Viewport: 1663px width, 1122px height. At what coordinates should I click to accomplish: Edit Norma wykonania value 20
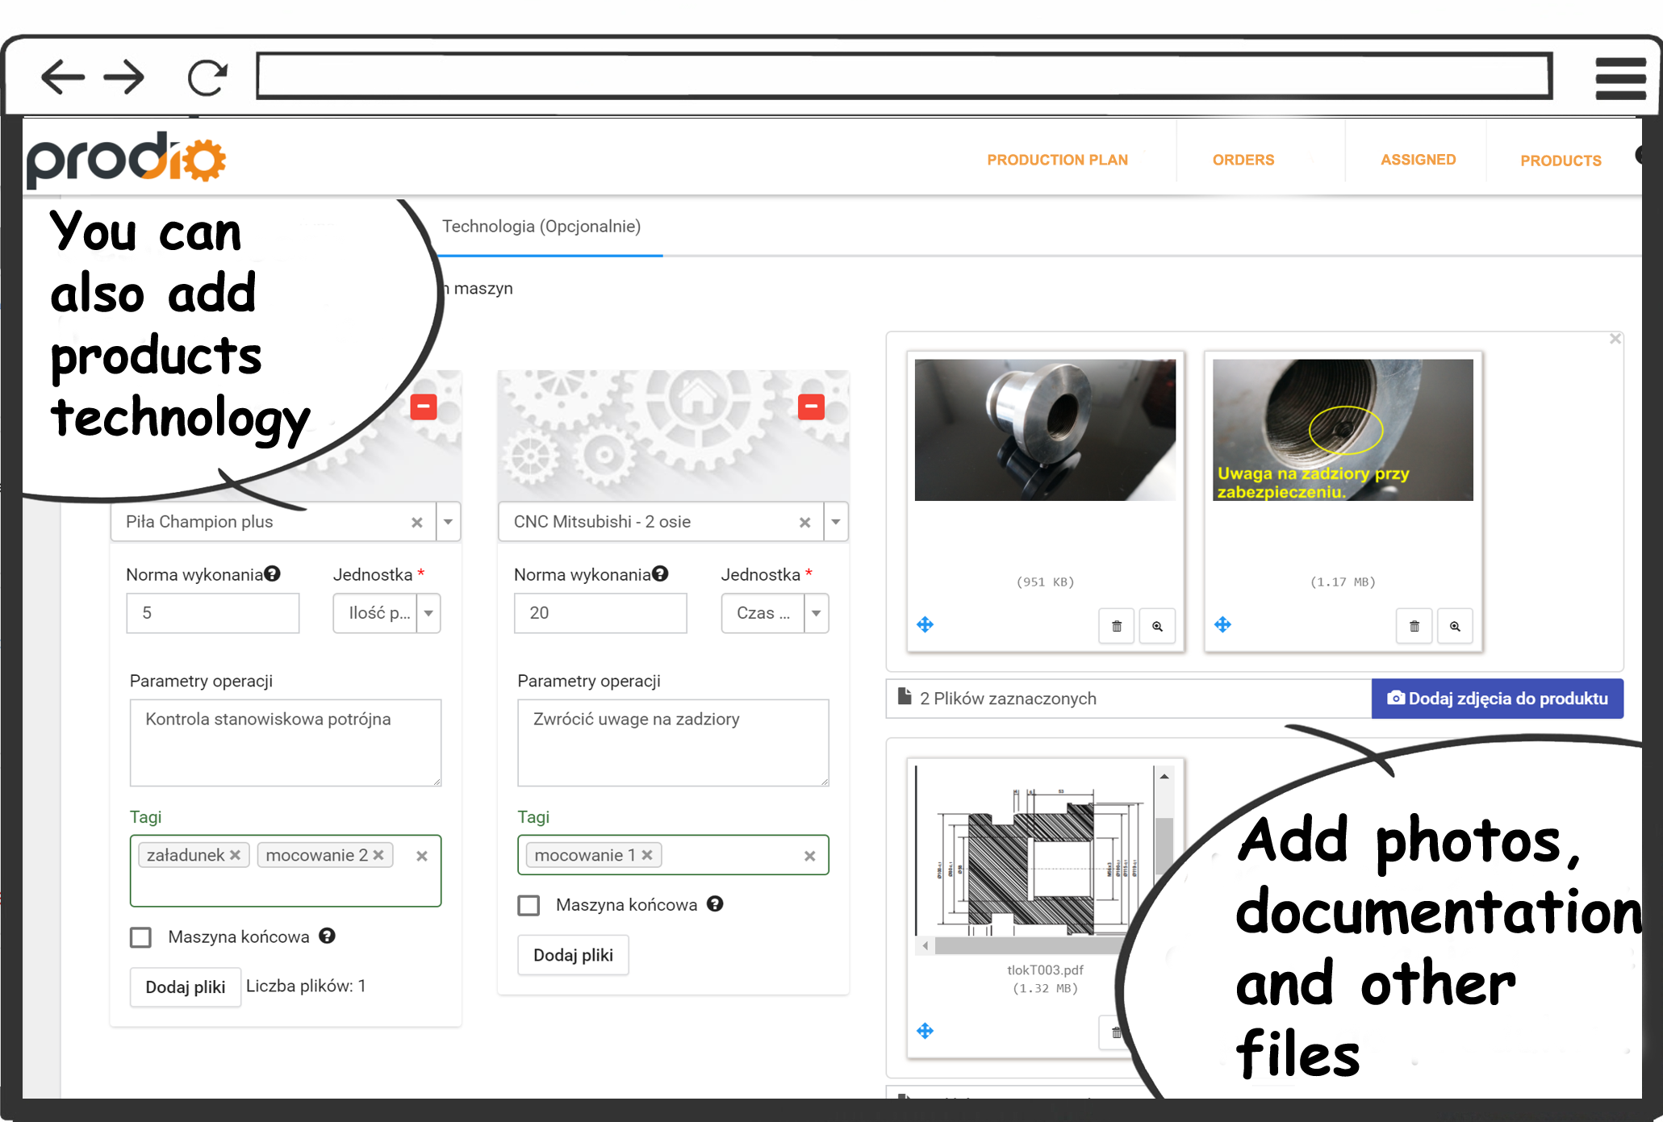point(600,613)
